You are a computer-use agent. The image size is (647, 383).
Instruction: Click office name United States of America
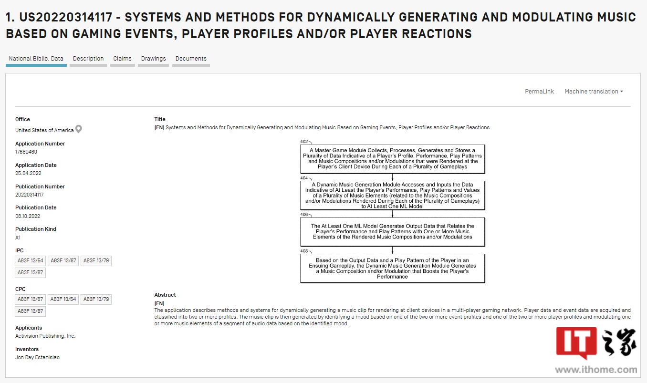(x=44, y=130)
